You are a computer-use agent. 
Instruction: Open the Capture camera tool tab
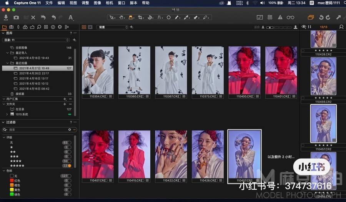coord(11,27)
